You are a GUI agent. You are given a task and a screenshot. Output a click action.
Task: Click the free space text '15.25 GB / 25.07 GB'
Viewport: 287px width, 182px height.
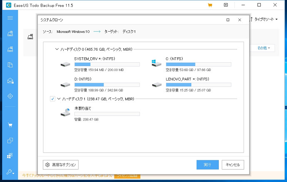[x=195, y=90]
